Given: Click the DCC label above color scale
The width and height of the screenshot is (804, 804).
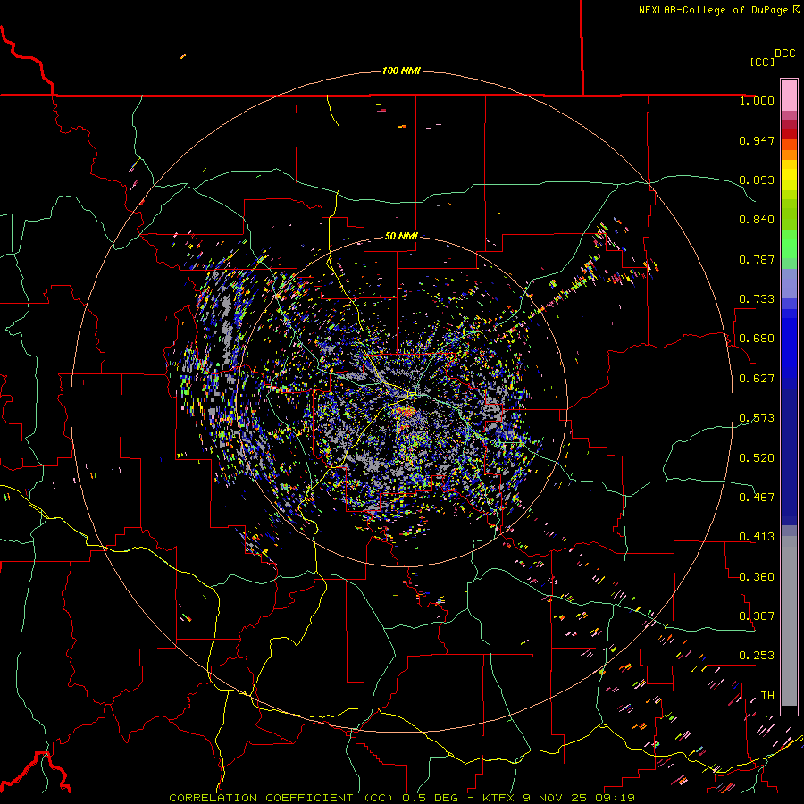Looking at the screenshot, I should 784,54.
